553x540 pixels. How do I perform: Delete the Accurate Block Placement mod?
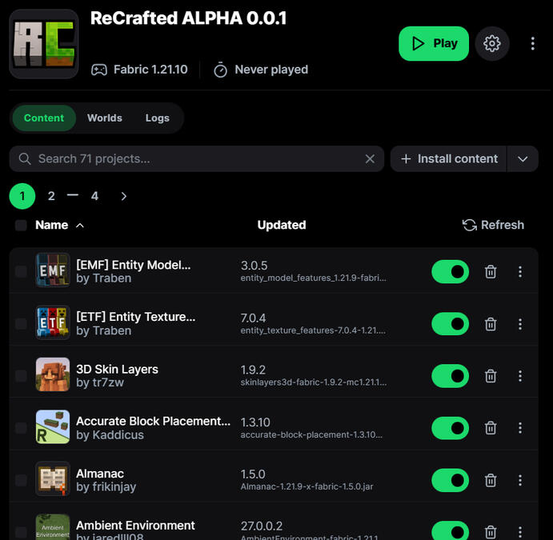[x=491, y=428]
